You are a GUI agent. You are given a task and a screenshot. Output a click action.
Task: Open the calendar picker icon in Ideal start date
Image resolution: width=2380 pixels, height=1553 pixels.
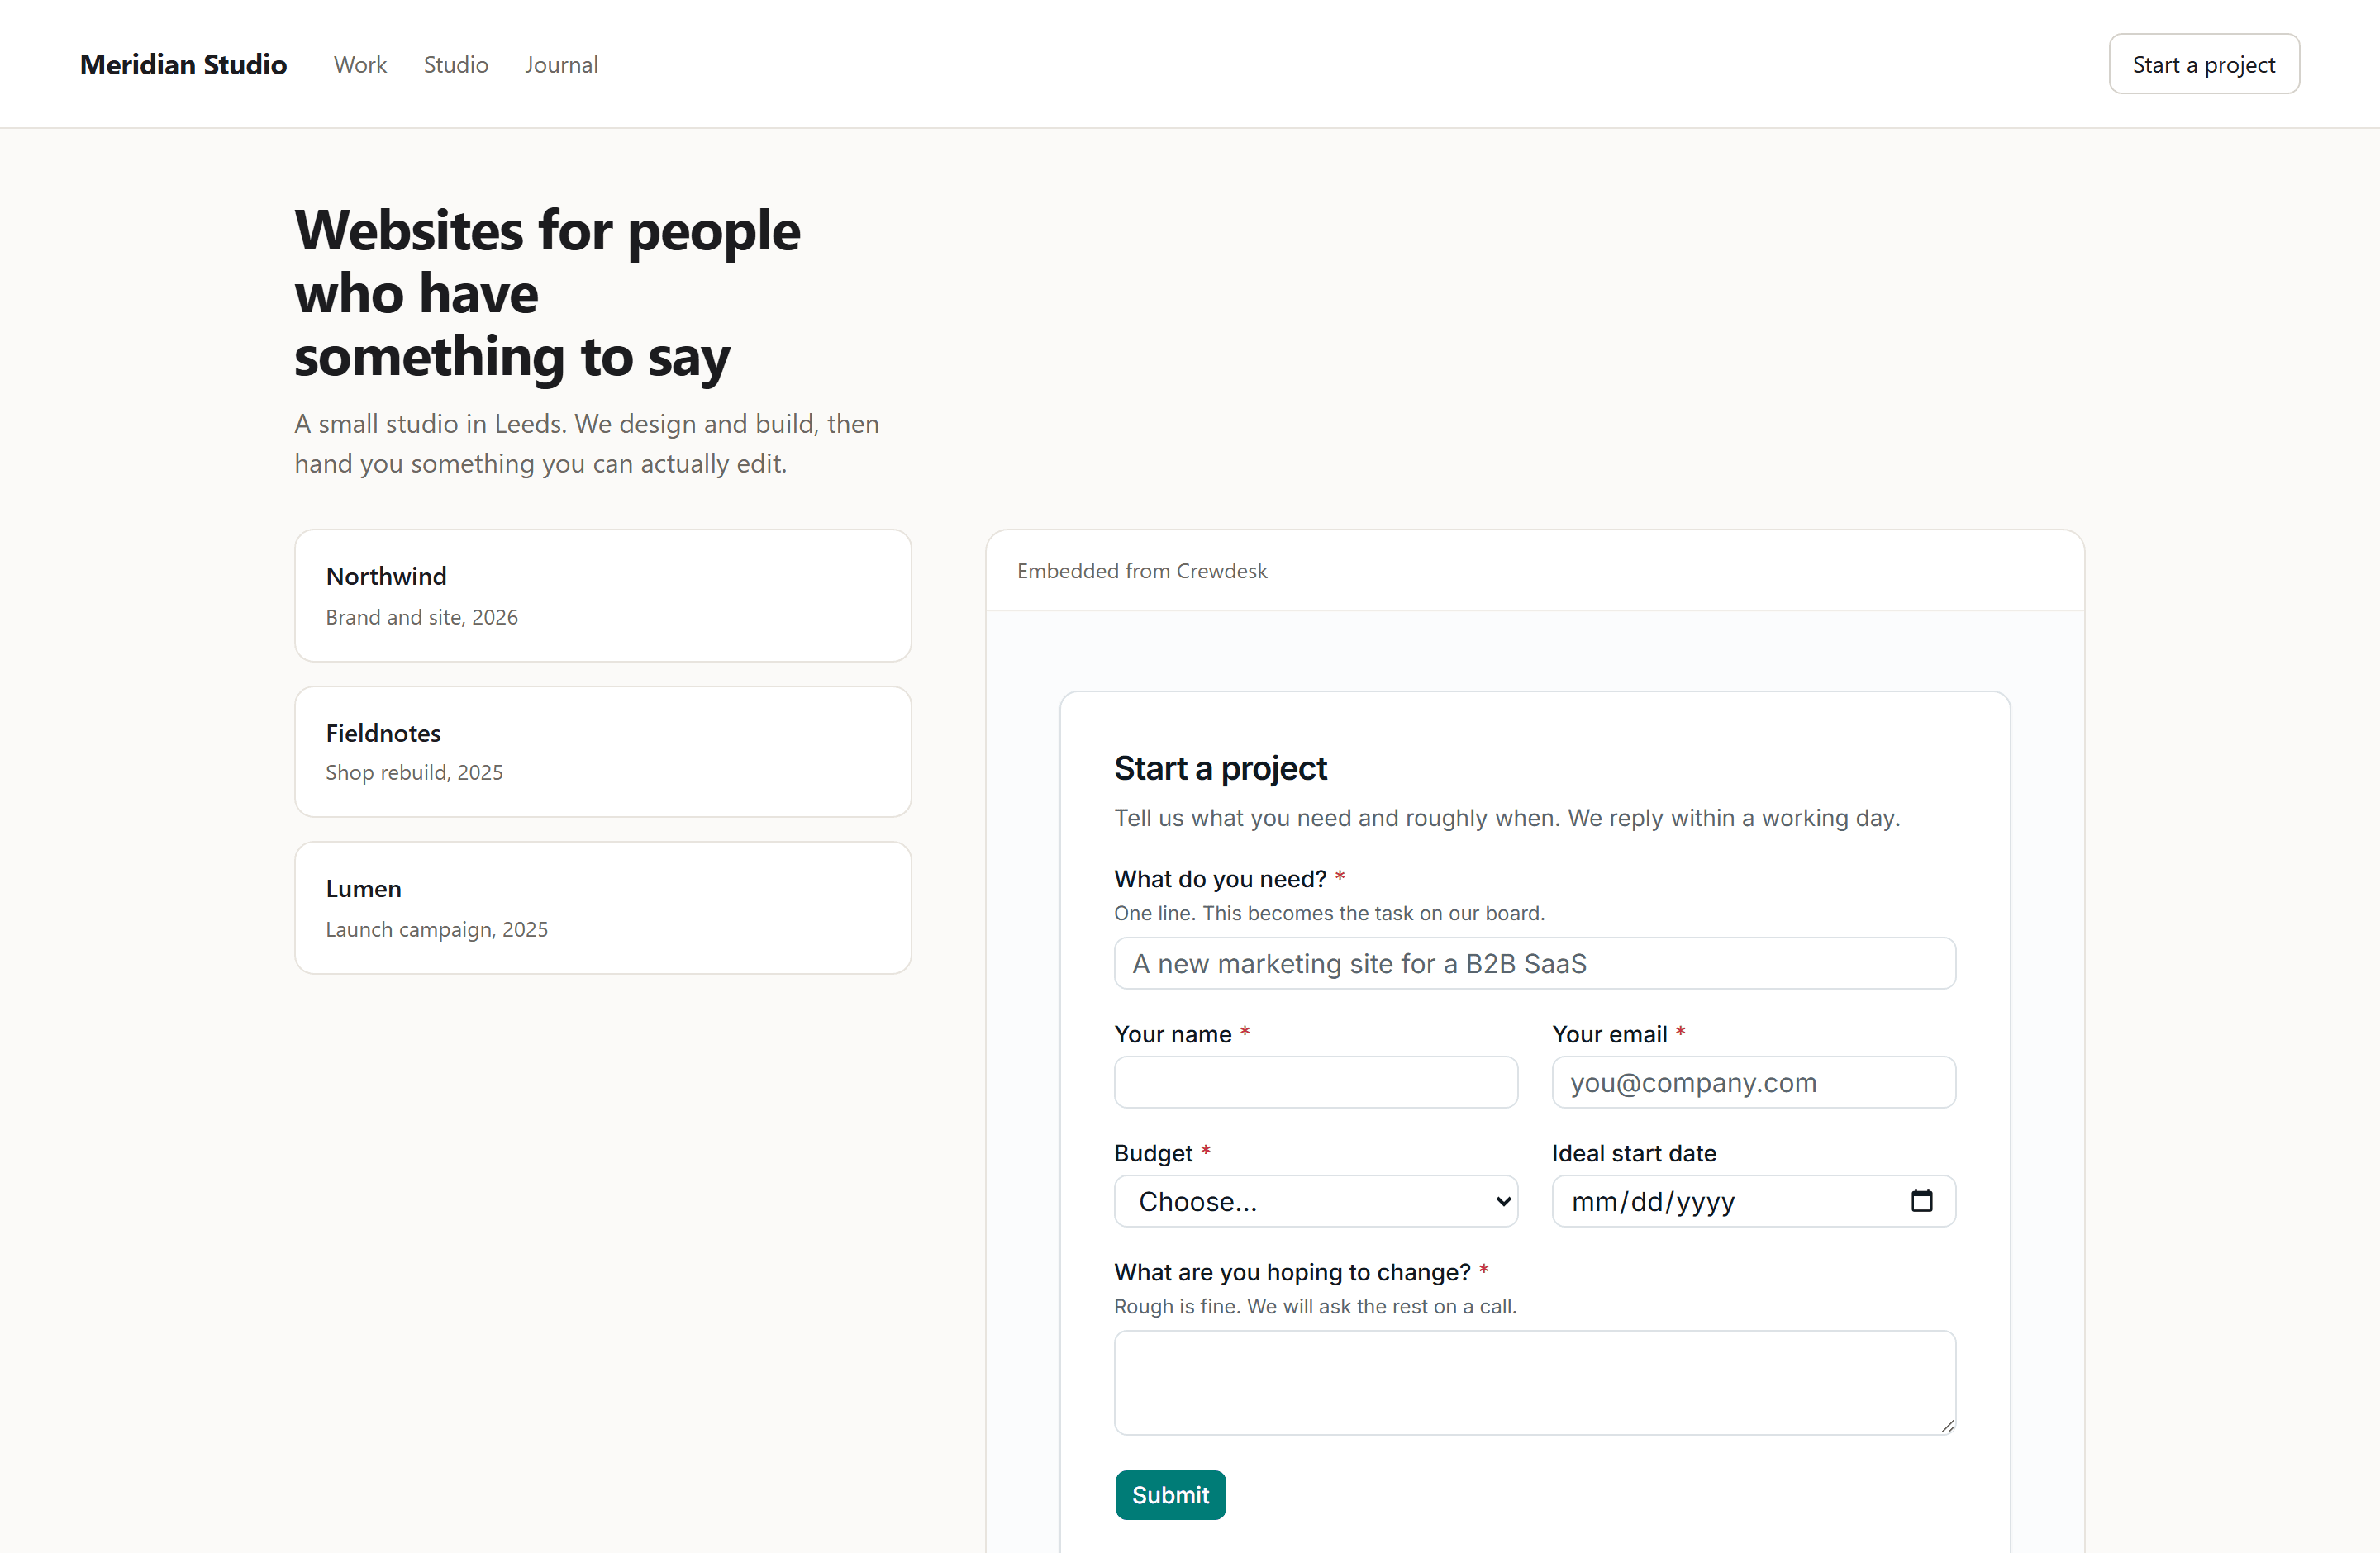coord(1921,1200)
